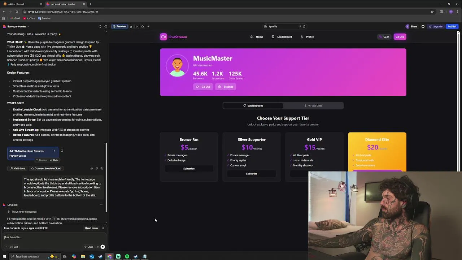Give thumbs up on the response
This screenshot has width=462, height=260.
click(x=91, y=168)
